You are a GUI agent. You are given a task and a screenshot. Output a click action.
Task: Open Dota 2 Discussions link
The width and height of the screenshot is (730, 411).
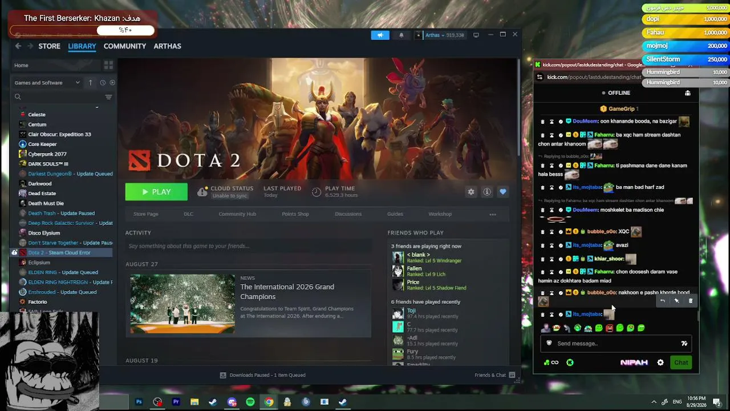coord(348,214)
